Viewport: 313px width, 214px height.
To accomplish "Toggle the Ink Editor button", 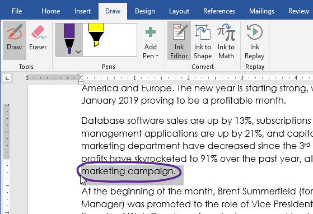I will [179, 40].
